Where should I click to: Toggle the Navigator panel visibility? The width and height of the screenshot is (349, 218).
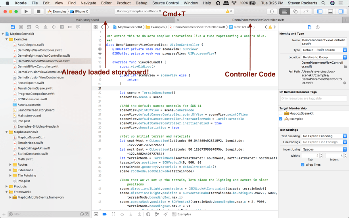320,11
